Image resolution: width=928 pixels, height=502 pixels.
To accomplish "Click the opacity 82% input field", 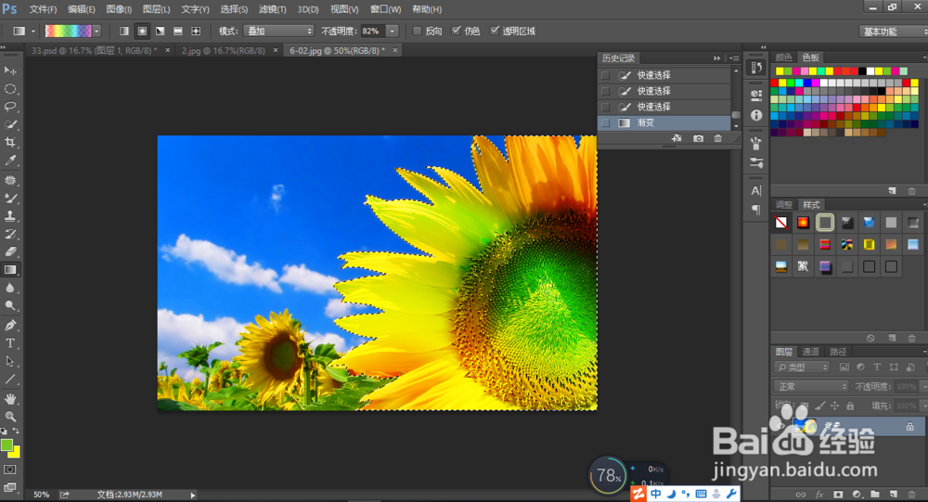I will (372, 31).
